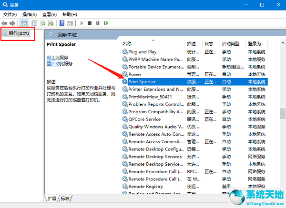Image resolution: width=286 pixels, height=208 pixels.
Task: Click the green Refresh toolbar icon
Action: point(43,23)
